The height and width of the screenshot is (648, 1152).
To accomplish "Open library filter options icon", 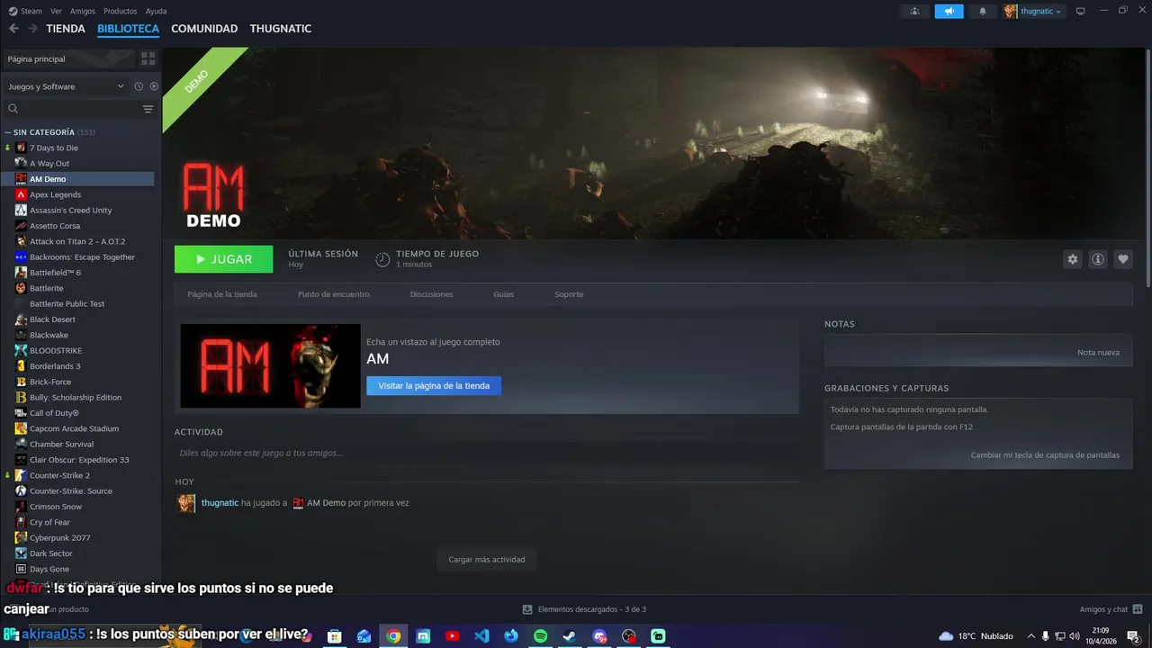I will click(x=148, y=109).
